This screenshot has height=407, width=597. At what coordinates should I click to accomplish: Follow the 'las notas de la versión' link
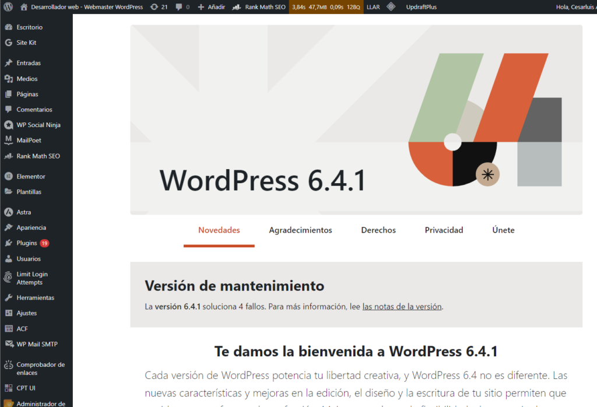pyautogui.click(x=402, y=307)
